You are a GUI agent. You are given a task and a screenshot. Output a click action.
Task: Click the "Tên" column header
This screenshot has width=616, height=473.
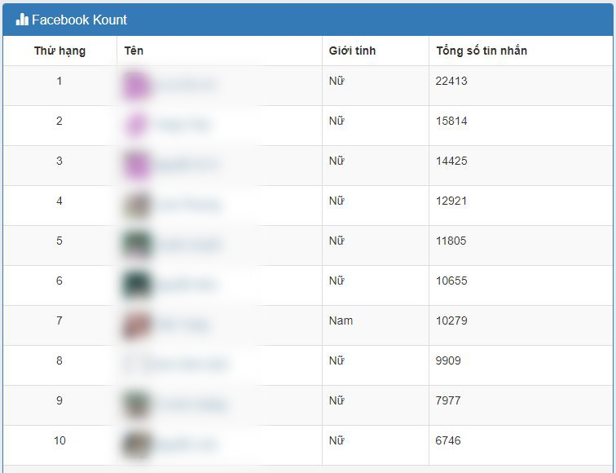coord(134,51)
